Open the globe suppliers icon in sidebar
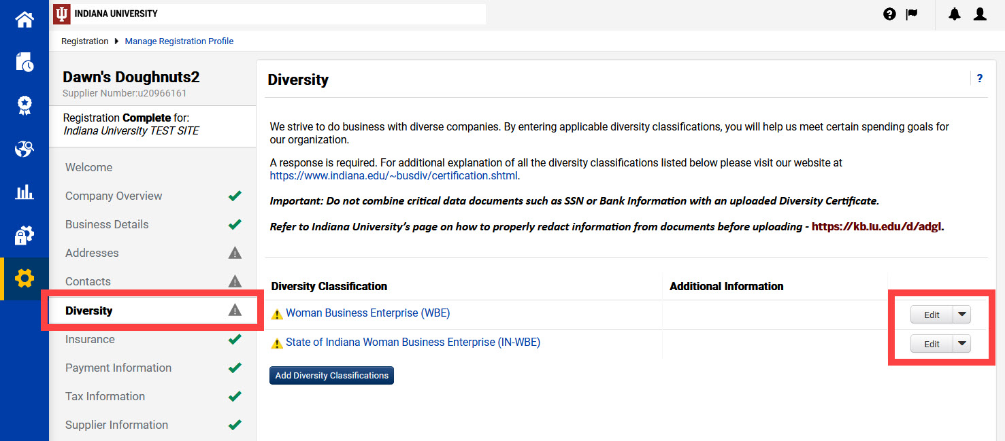 (x=24, y=149)
